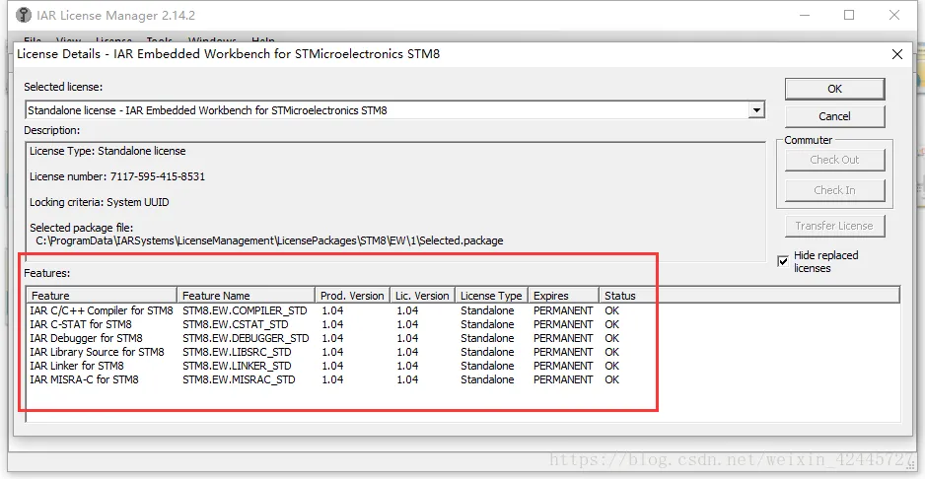
Task: Click Standalone in the Debugger row
Action: (487, 338)
